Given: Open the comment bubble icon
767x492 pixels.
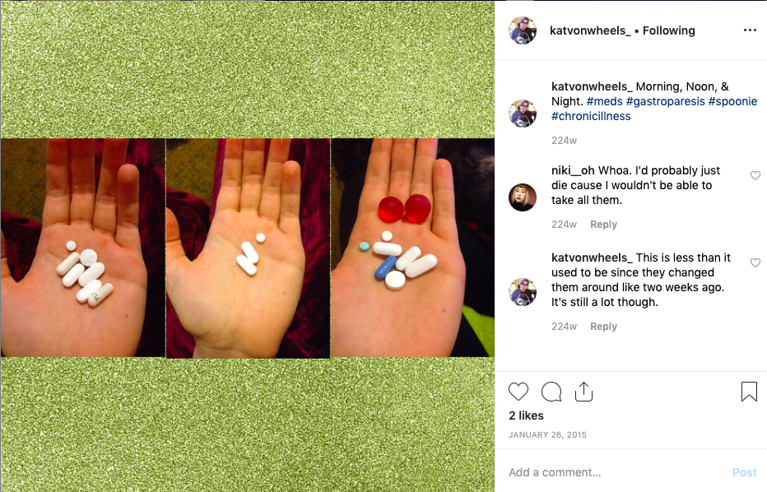Looking at the screenshot, I should (551, 392).
